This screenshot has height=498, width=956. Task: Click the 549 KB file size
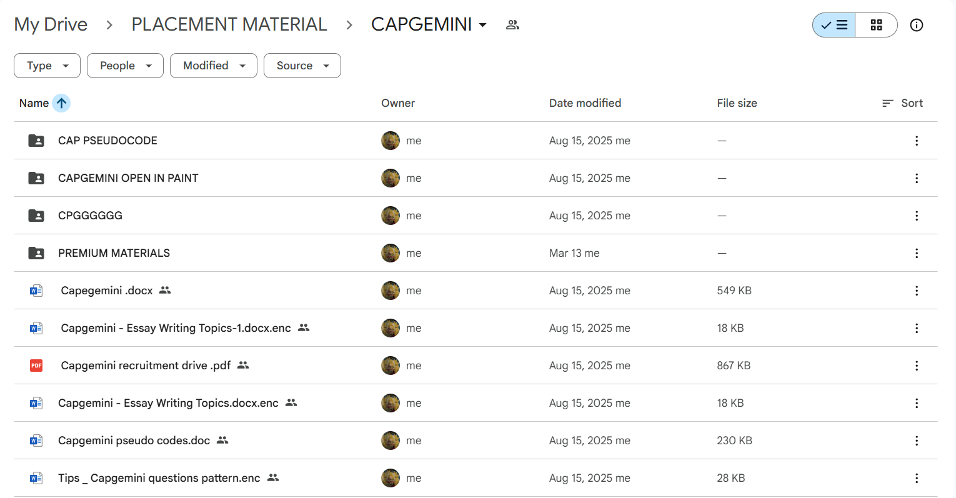click(x=734, y=291)
